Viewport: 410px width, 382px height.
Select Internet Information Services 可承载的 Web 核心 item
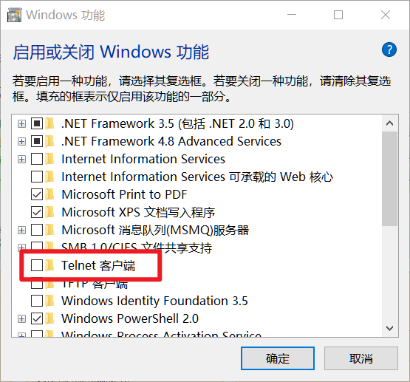point(197,177)
